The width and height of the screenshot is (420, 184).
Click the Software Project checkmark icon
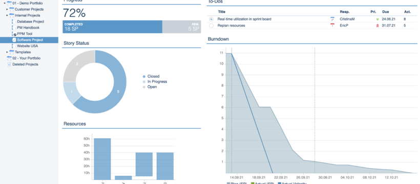14,40
